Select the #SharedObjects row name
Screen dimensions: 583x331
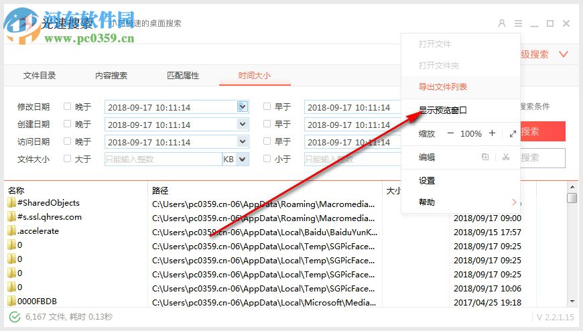[48, 203]
